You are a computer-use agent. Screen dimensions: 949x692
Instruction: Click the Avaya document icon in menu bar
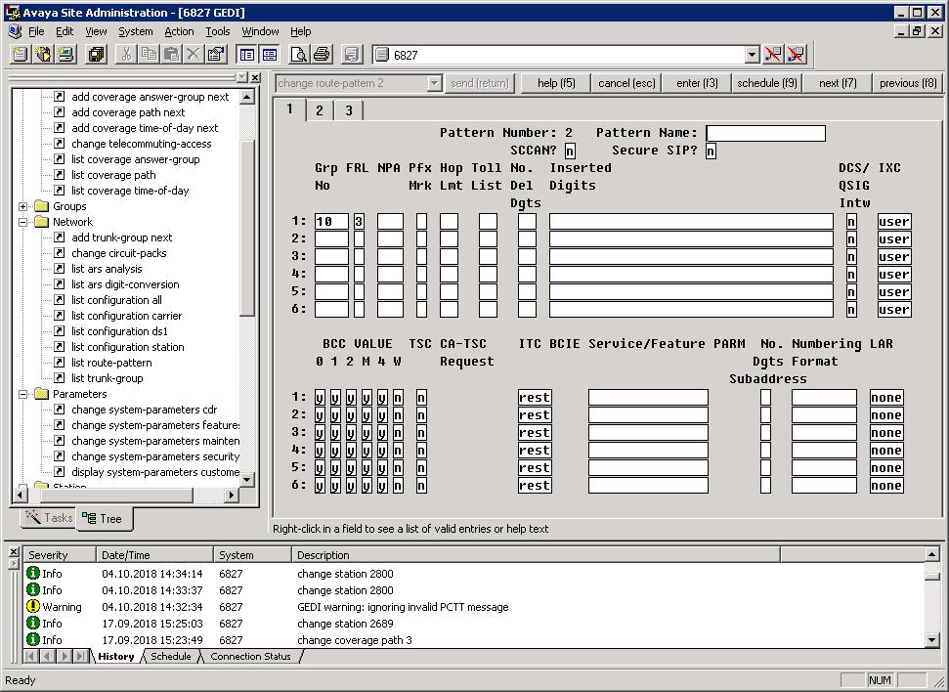[x=14, y=31]
